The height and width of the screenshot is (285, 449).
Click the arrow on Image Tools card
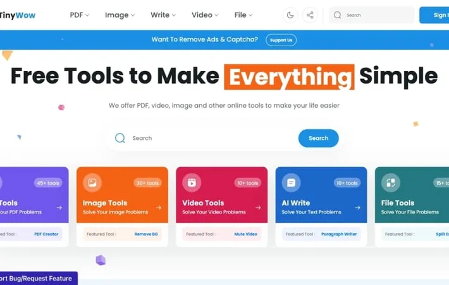coord(159,207)
